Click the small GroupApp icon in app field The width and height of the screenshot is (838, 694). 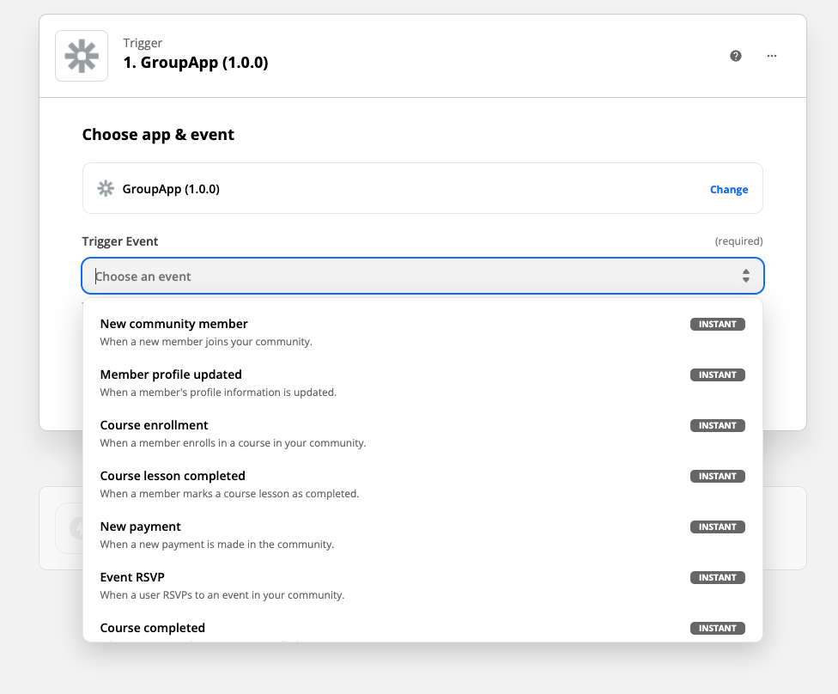[106, 189]
